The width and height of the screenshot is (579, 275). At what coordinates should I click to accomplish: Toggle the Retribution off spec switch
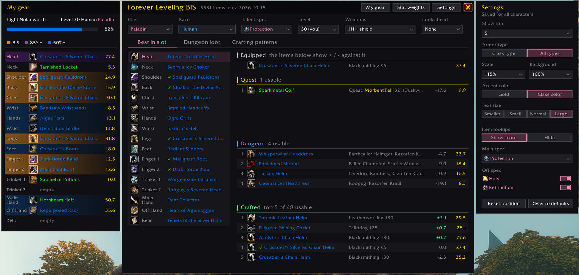(565, 187)
